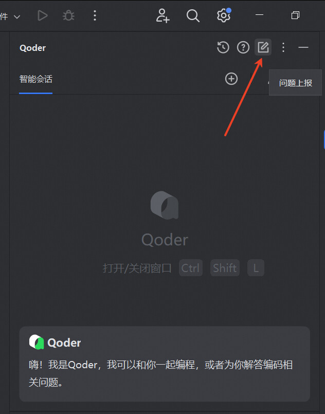325x414 pixels.
Task: Run the current configuration with the play icon
Action: [42, 15]
